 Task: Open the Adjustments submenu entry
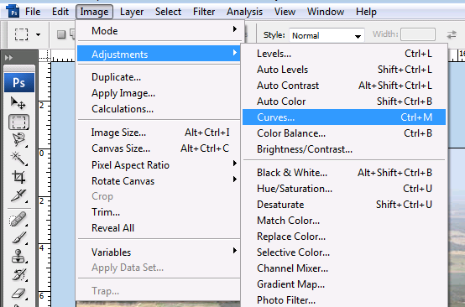pos(159,55)
